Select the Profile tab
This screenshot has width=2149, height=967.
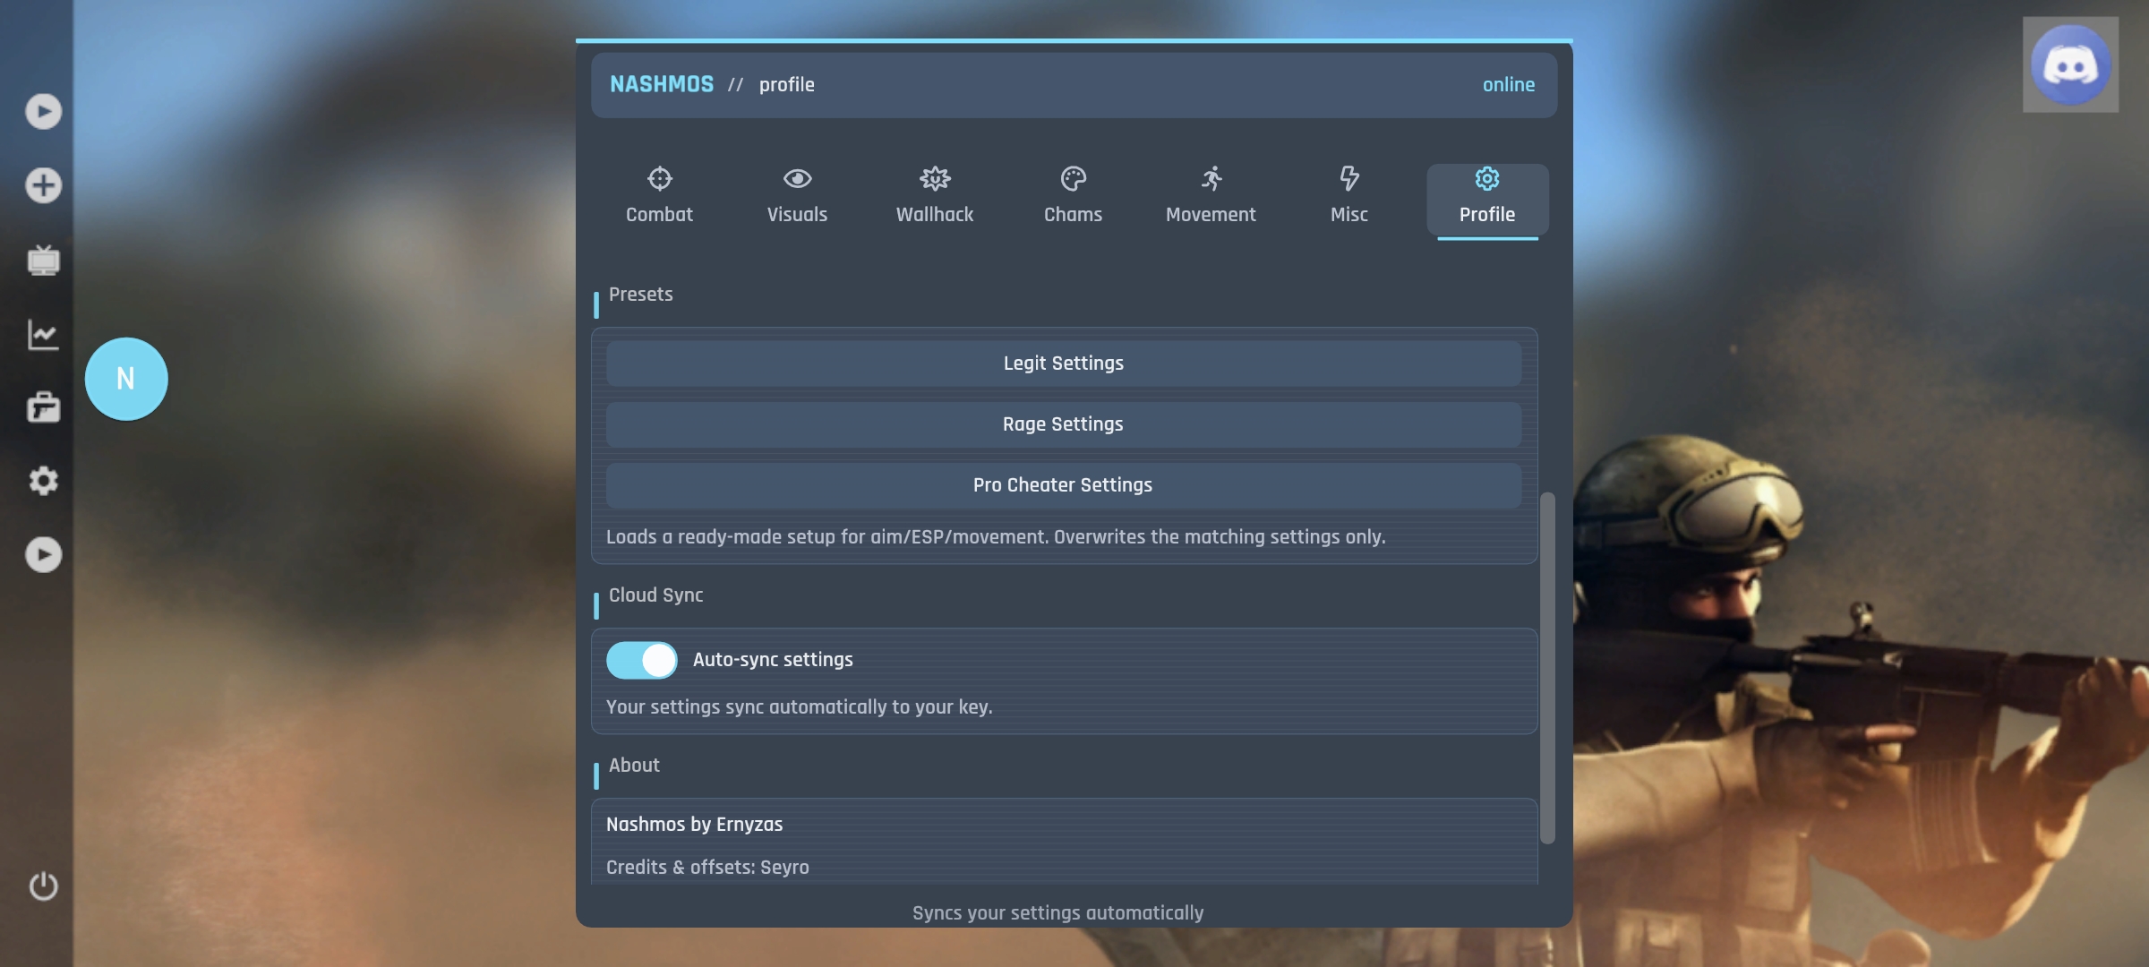click(x=1487, y=200)
